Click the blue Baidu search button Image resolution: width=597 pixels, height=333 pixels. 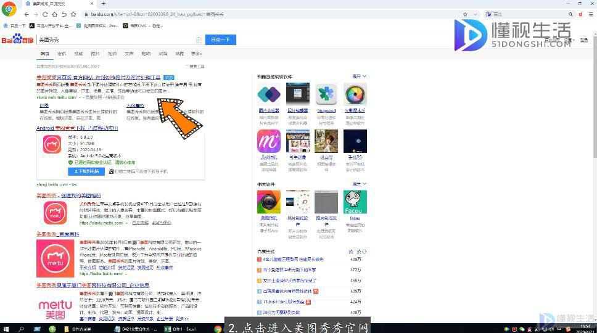coord(220,39)
